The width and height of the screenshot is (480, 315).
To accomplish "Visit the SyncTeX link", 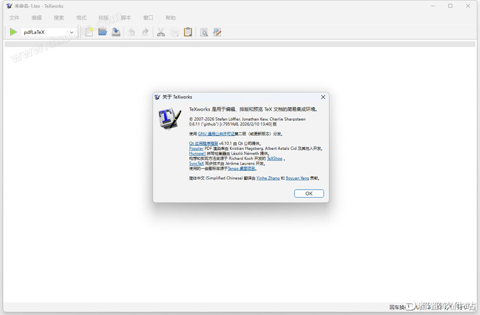I will (x=196, y=163).
